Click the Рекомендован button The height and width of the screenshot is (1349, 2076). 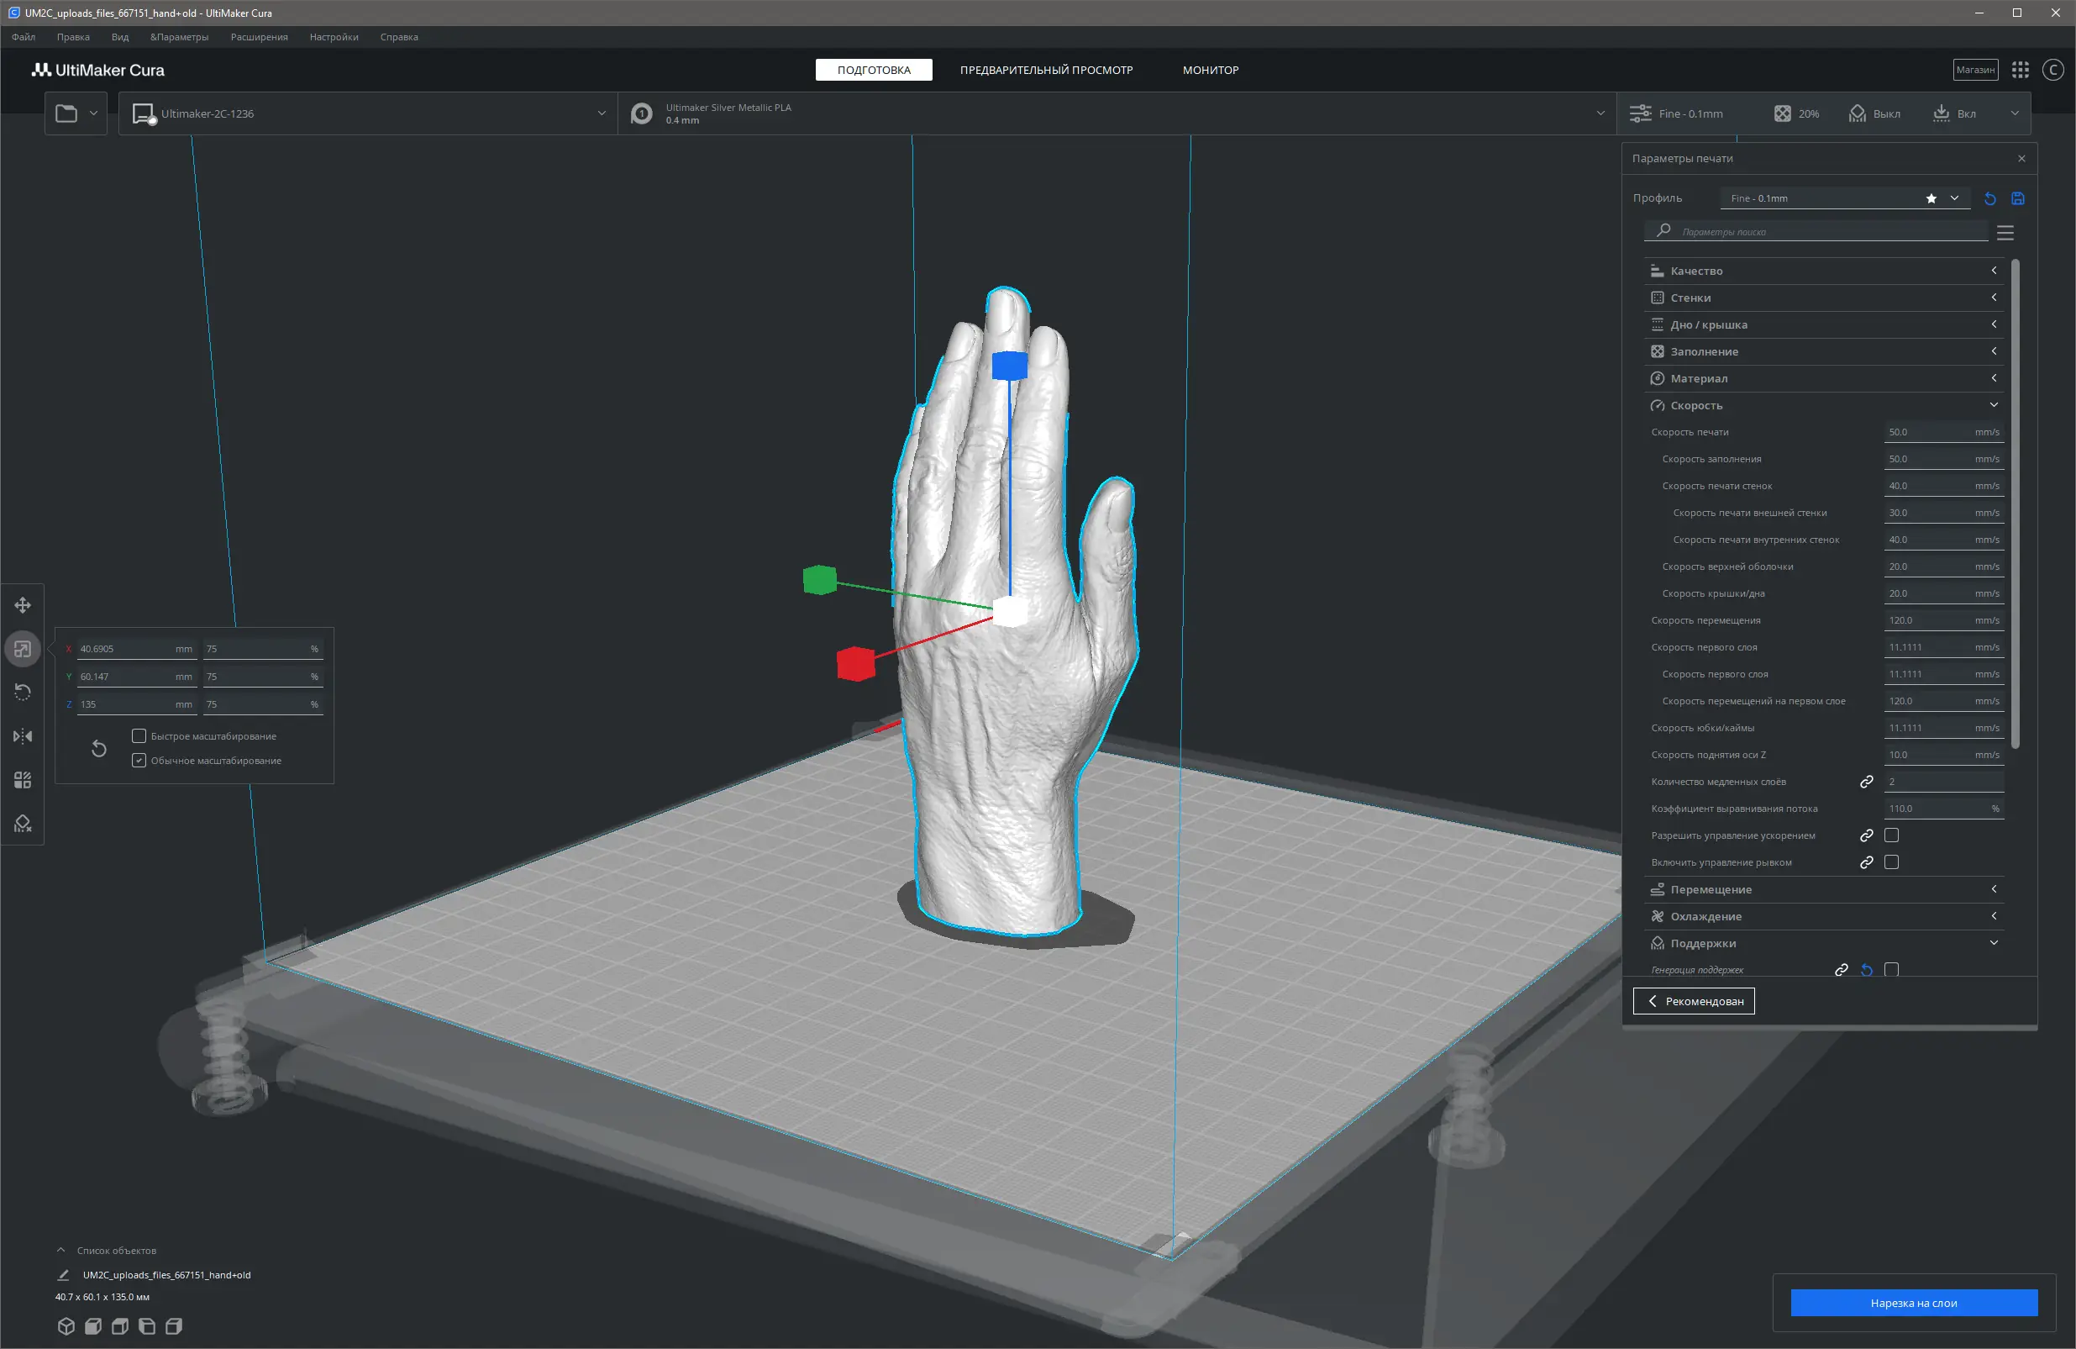point(1693,1001)
